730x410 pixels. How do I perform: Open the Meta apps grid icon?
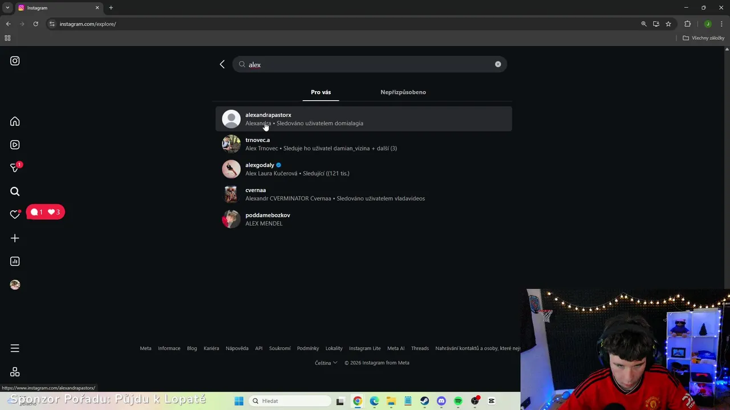pyautogui.click(x=15, y=371)
